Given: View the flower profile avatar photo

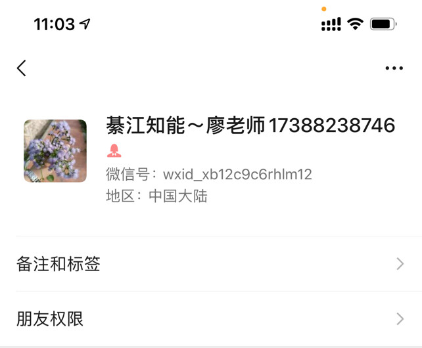Looking at the screenshot, I should pos(55,151).
